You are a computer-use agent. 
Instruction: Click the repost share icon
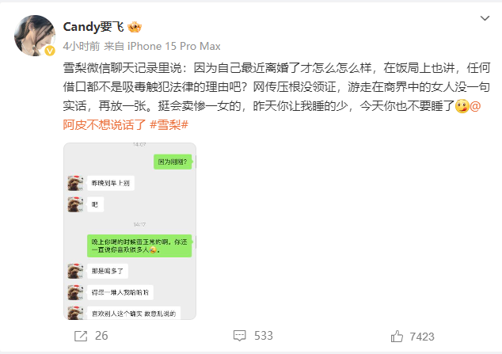[81, 336]
